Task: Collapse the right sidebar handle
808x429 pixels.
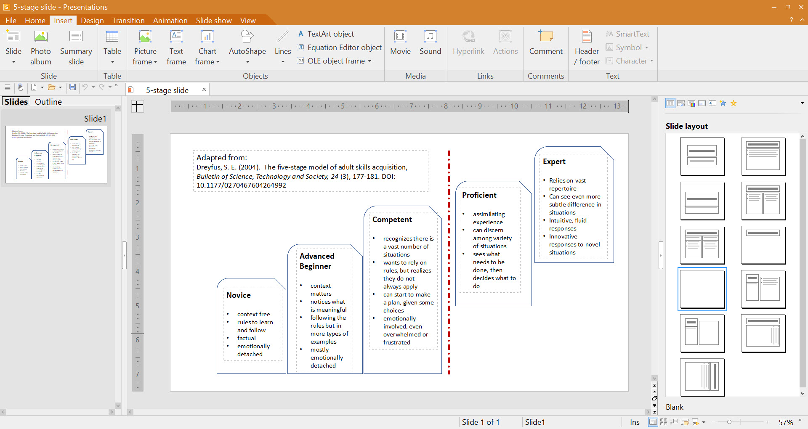Action: coord(661,255)
